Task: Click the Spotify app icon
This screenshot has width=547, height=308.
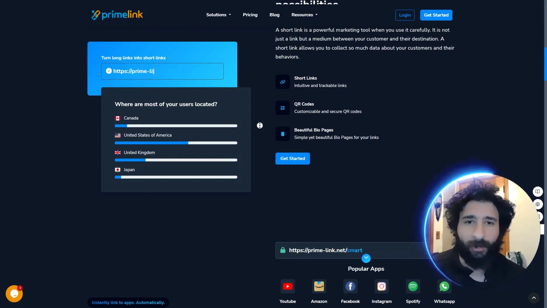Action: (x=413, y=286)
